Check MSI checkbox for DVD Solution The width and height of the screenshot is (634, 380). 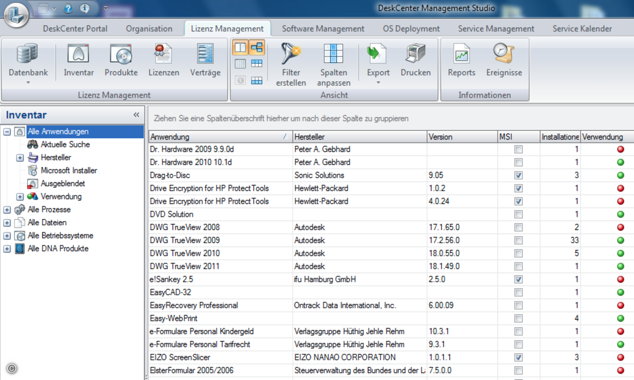[x=518, y=214]
